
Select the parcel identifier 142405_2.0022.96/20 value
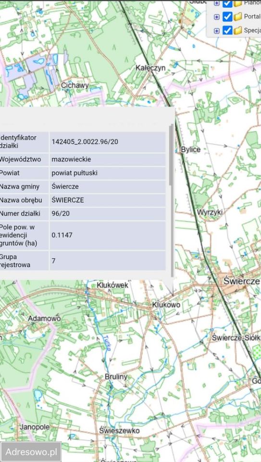(x=85, y=141)
